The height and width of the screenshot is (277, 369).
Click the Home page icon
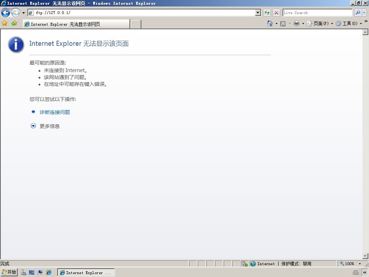pyautogui.click(x=270, y=23)
